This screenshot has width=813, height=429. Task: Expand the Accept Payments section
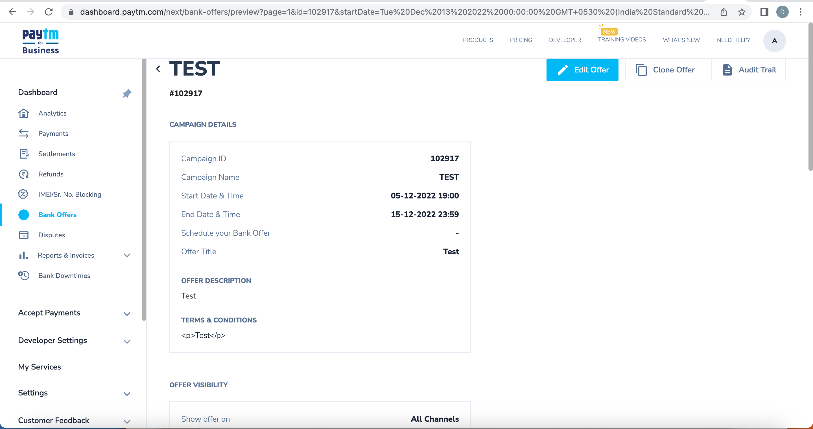[x=127, y=314]
